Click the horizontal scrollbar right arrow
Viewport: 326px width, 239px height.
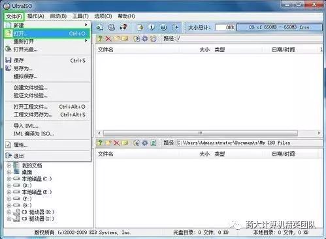[319, 133]
